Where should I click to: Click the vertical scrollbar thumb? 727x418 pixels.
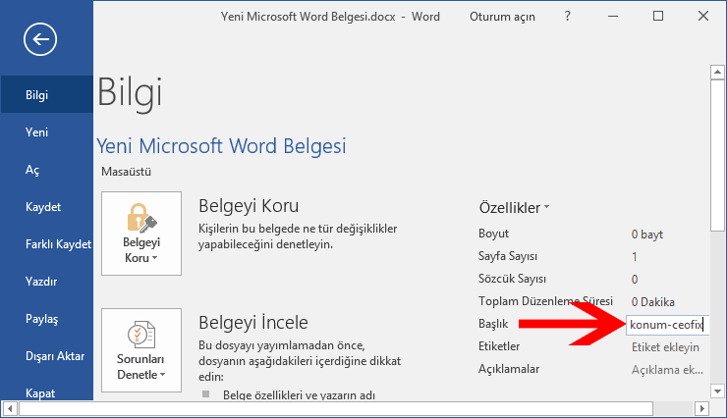point(717,155)
